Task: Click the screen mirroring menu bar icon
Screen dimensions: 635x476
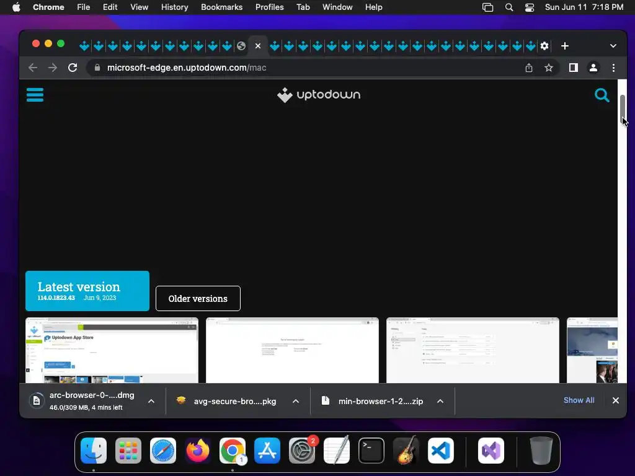Action: 487,7
